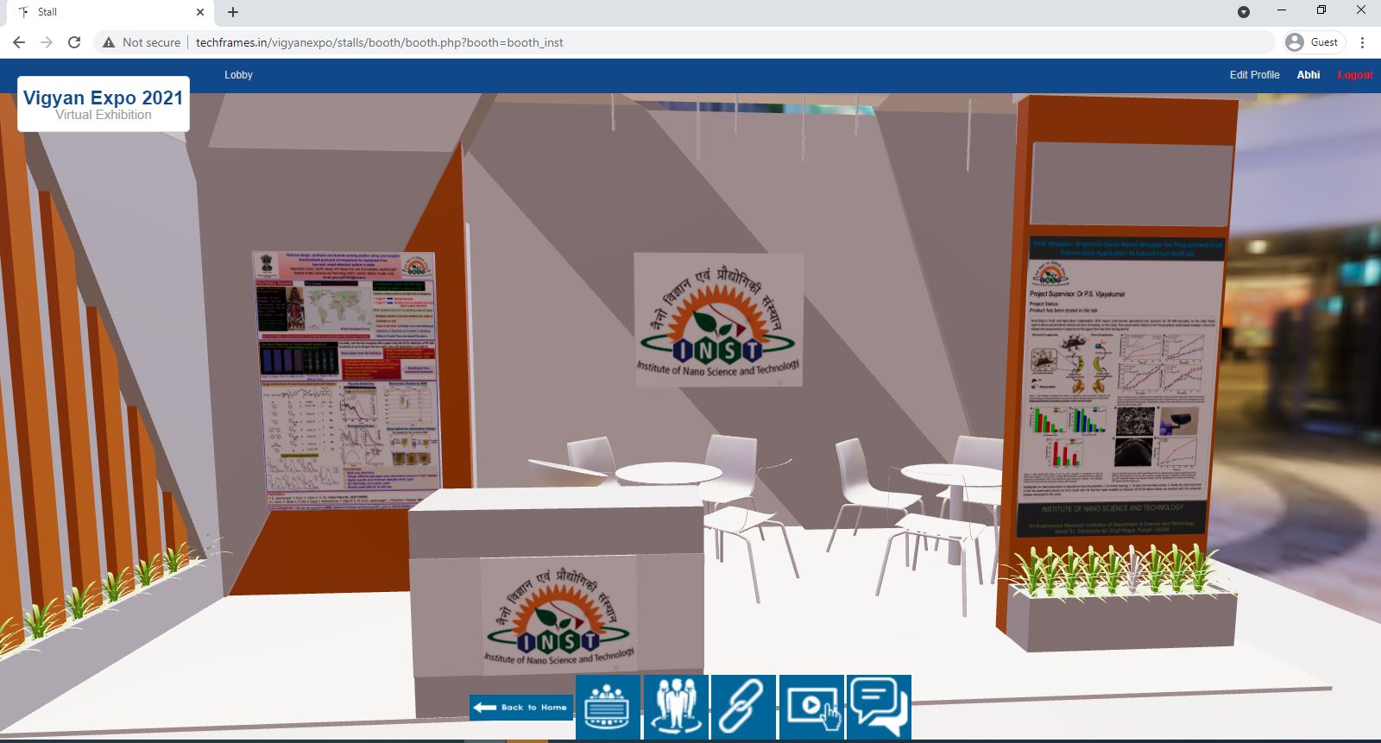Click the Not secure site info warning
Screen dimensions: 1381x743
point(142,42)
